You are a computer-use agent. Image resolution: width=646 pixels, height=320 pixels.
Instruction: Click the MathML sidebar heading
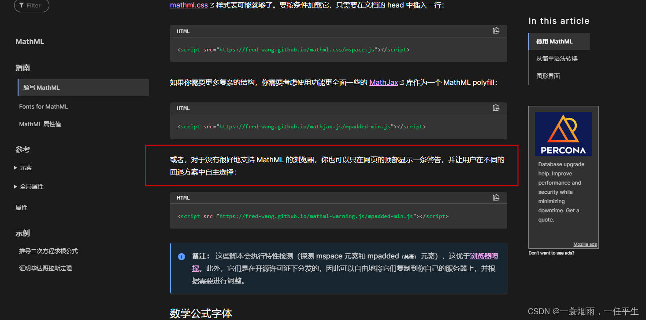coord(30,41)
